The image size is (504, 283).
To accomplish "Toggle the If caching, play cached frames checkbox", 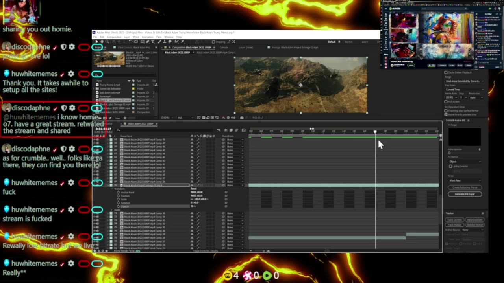I will tap(446, 111).
